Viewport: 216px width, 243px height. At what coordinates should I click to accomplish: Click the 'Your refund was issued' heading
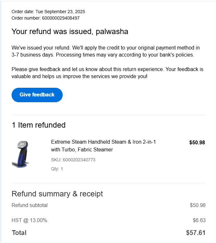pos(70,32)
